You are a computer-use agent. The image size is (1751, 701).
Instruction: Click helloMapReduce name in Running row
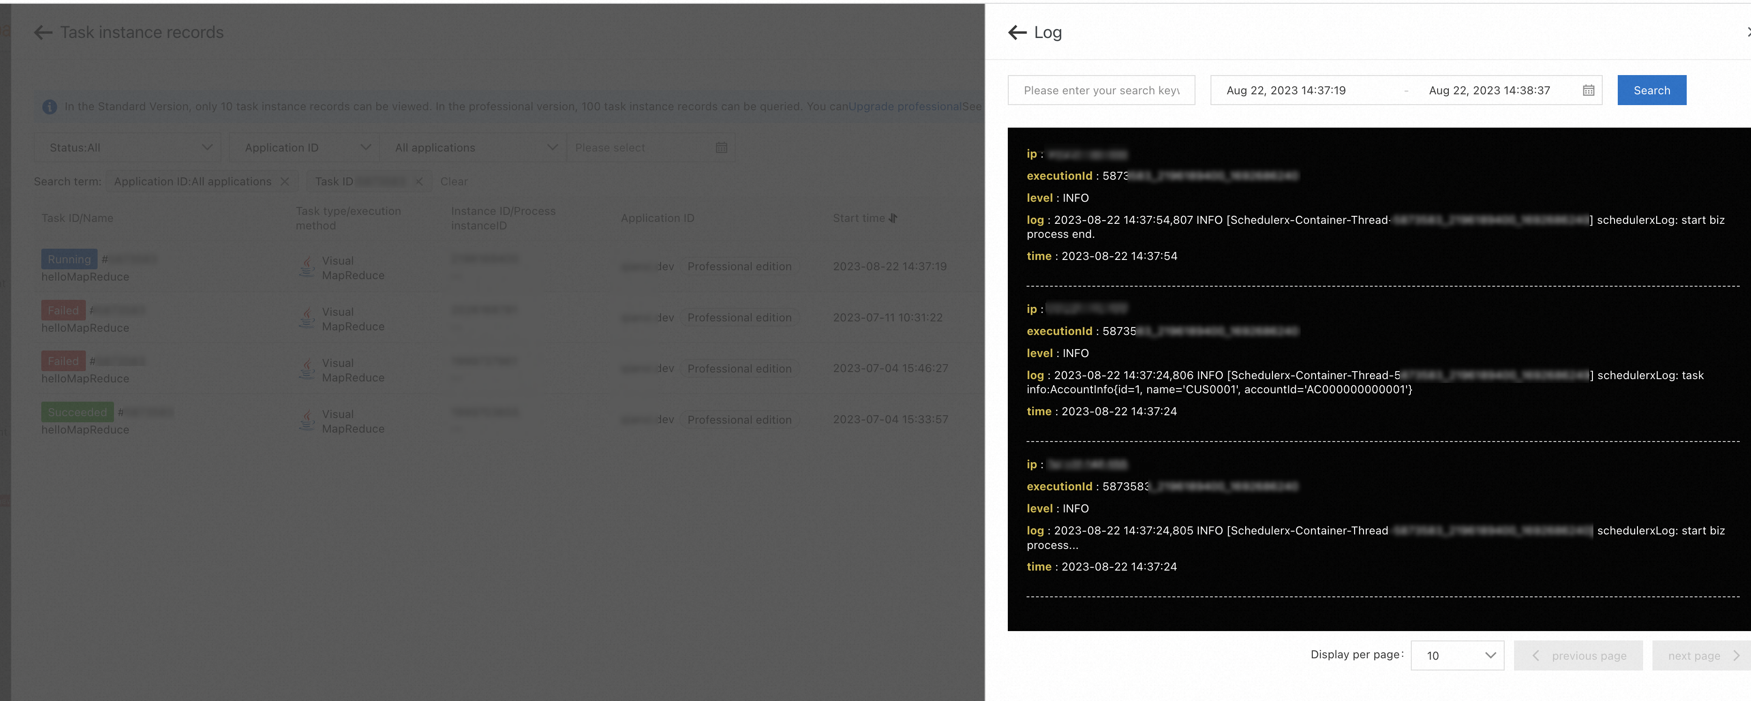click(x=85, y=277)
